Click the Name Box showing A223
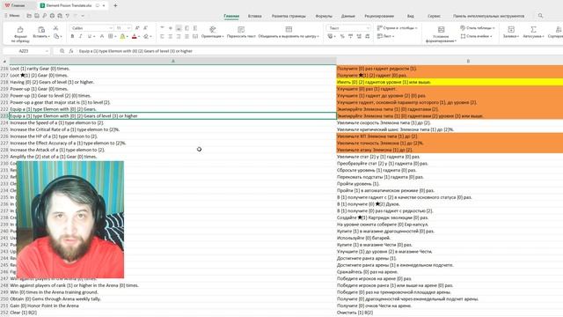 pos(26,51)
